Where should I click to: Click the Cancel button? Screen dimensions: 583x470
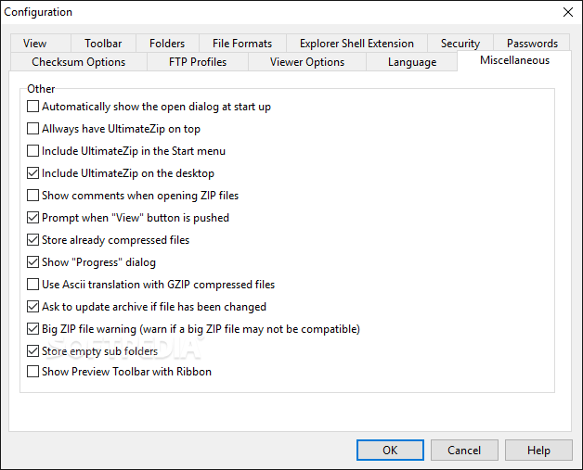464,450
